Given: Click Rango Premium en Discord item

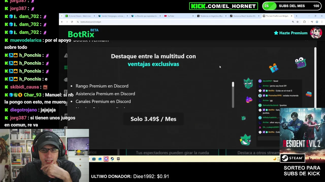Looking at the screenshot, I should (102, 86).
